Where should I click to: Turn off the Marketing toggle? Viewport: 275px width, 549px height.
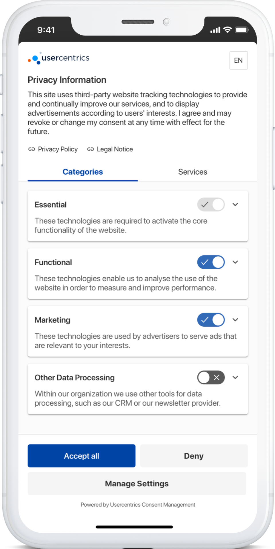click(211, 320)
